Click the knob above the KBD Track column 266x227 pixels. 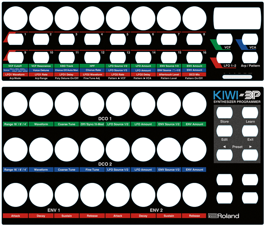(x=67, y=18)
